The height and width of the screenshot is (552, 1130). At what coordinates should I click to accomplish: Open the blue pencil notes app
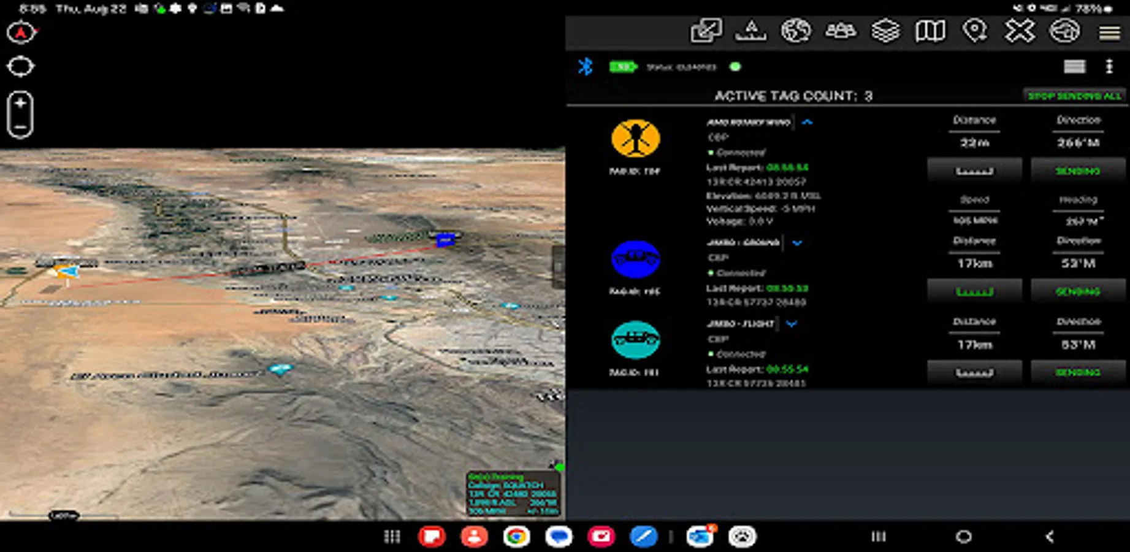(643, 537)
